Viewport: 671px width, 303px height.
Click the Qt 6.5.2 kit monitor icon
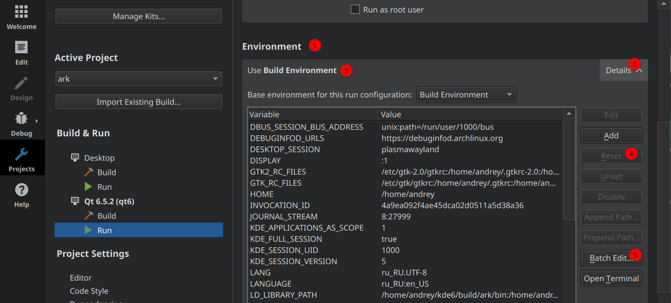tap(75, 201)
